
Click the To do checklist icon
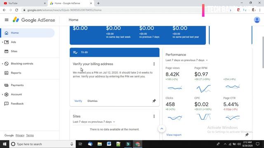[x=75, y=52]
